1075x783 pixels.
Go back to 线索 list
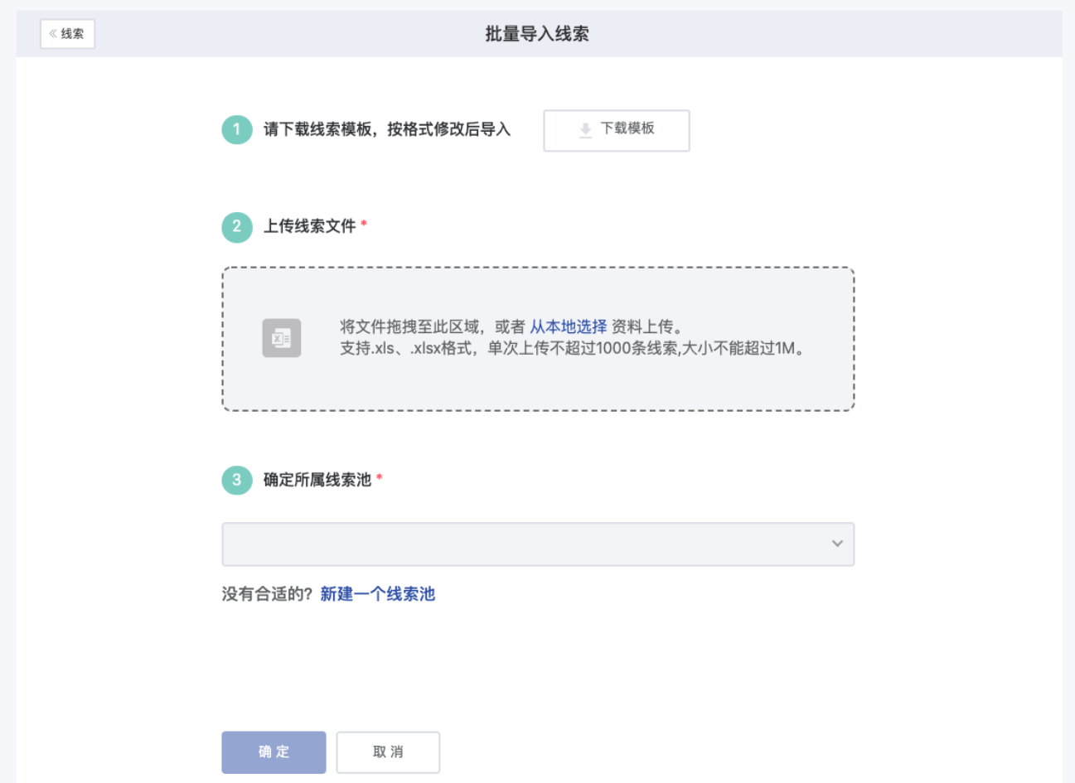point(67,34)
